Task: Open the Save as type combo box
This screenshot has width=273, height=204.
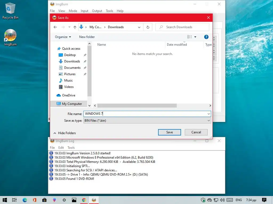Action: 147,121
